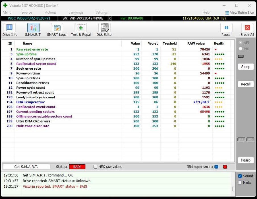This screenshot has height=199, width=257.
Task: Click the Break All red X icon
Action: (247, 28)
